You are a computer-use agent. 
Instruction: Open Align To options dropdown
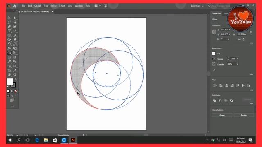click(x=215, y=85)
